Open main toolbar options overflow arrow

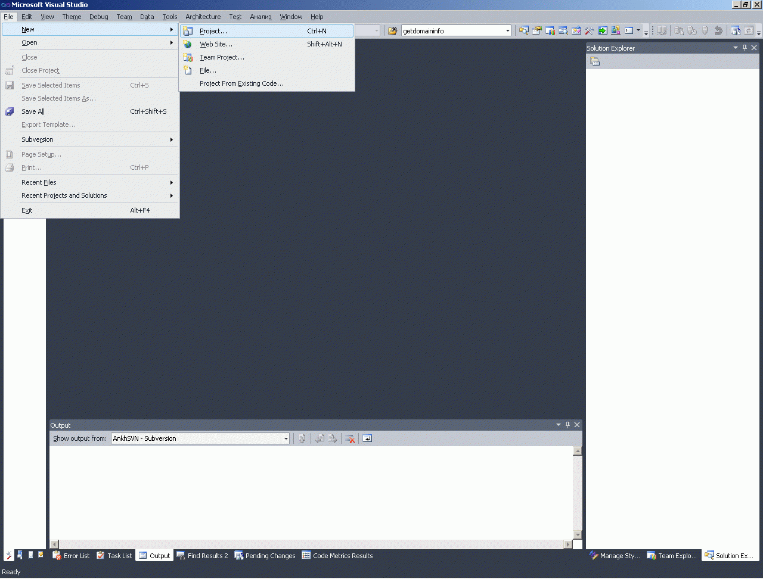646,32
